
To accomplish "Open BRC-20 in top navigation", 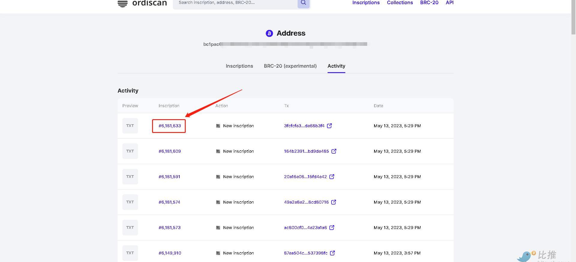I will coord(429,3).
